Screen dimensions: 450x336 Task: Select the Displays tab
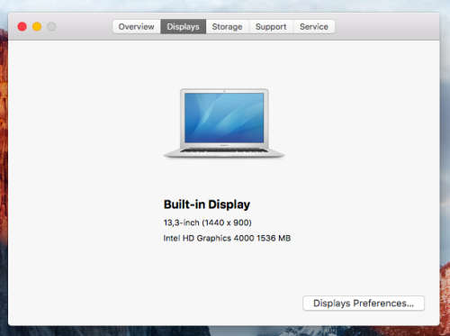(x=184, y=27)
